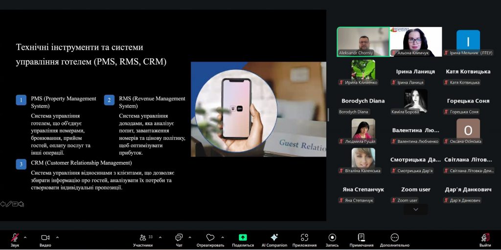Screen dimensions: 501x250
Task: Open Дополнительно more options menu
Action: pos(394,238)
